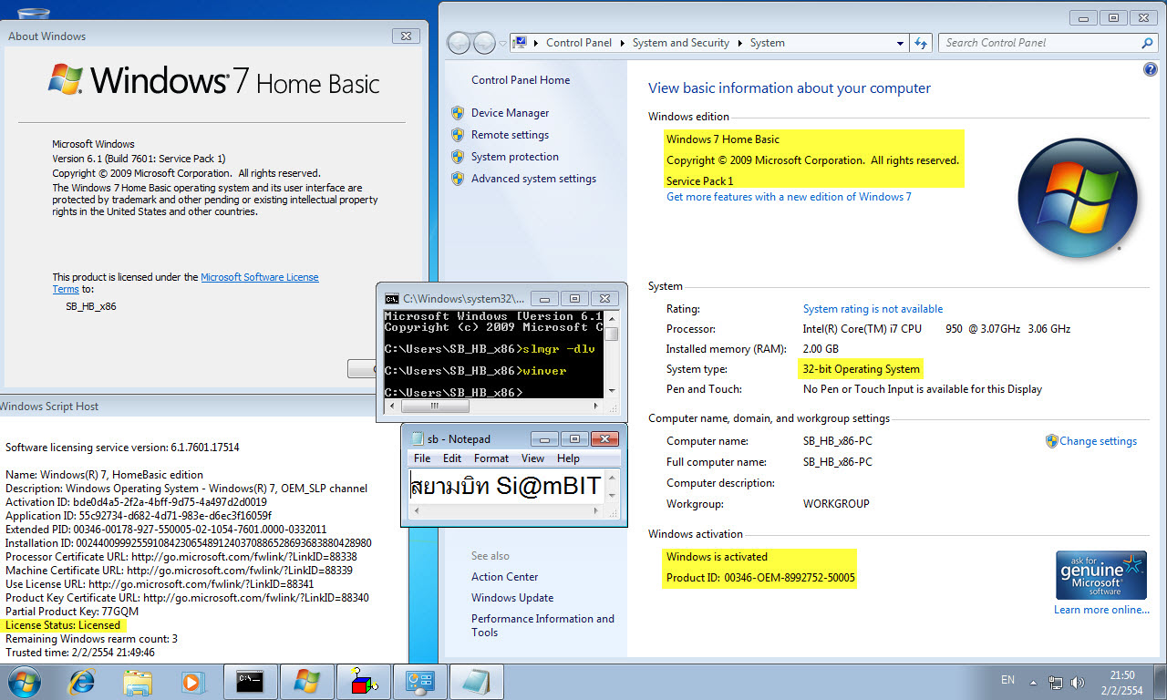The height and width of the screenshot is (700, 1167).
Task: Click System rating is not available link
Action: (x=873, y=309)
